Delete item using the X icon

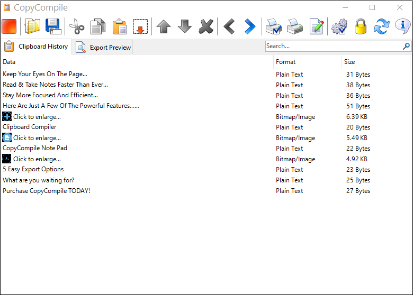point(206,26)
